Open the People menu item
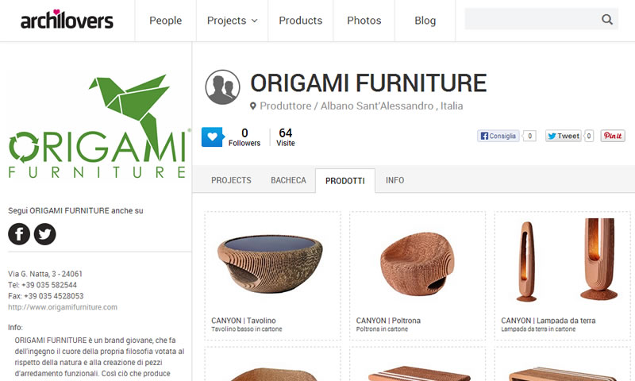 pos(166,21)
